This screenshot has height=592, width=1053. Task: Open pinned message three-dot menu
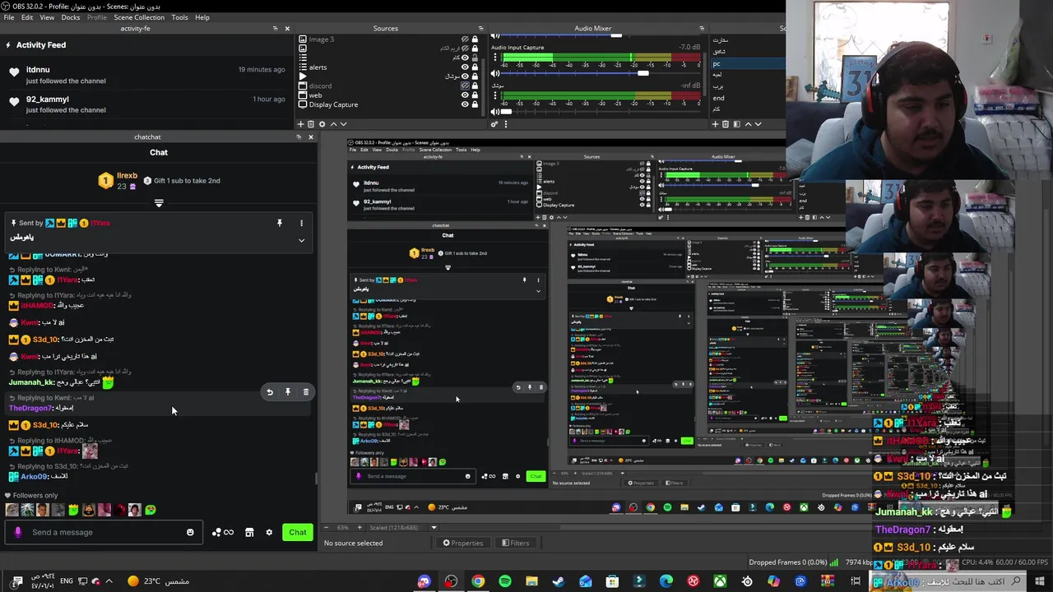[x=301, y=223]
